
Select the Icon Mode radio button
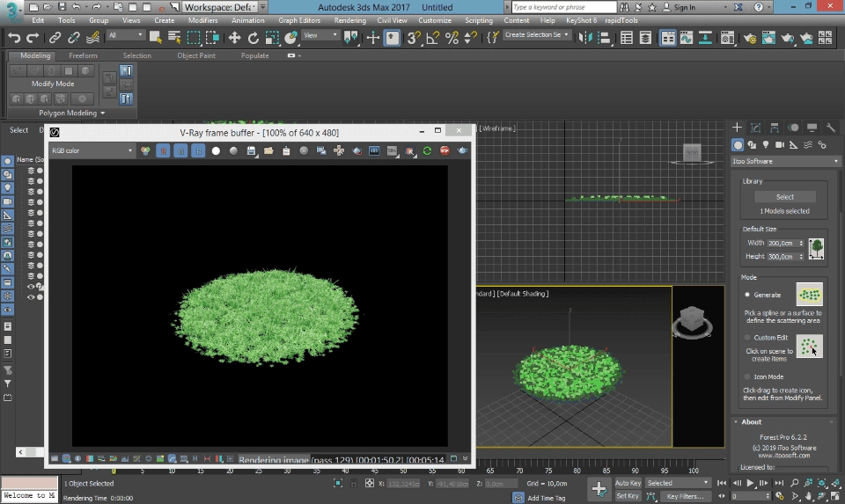coord(747,376)
